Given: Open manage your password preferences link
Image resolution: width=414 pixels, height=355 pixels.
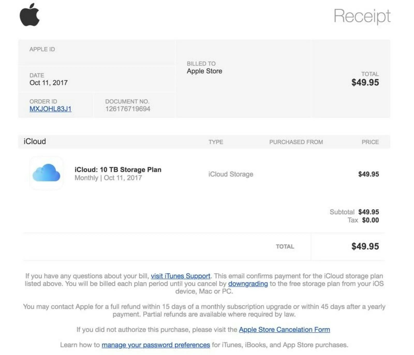Looking at the screenshot, I should (x=156, y=345).
